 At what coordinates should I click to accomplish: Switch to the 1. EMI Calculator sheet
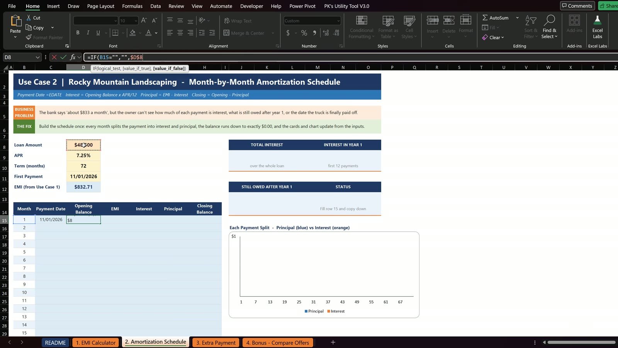(x=95, y=343)
